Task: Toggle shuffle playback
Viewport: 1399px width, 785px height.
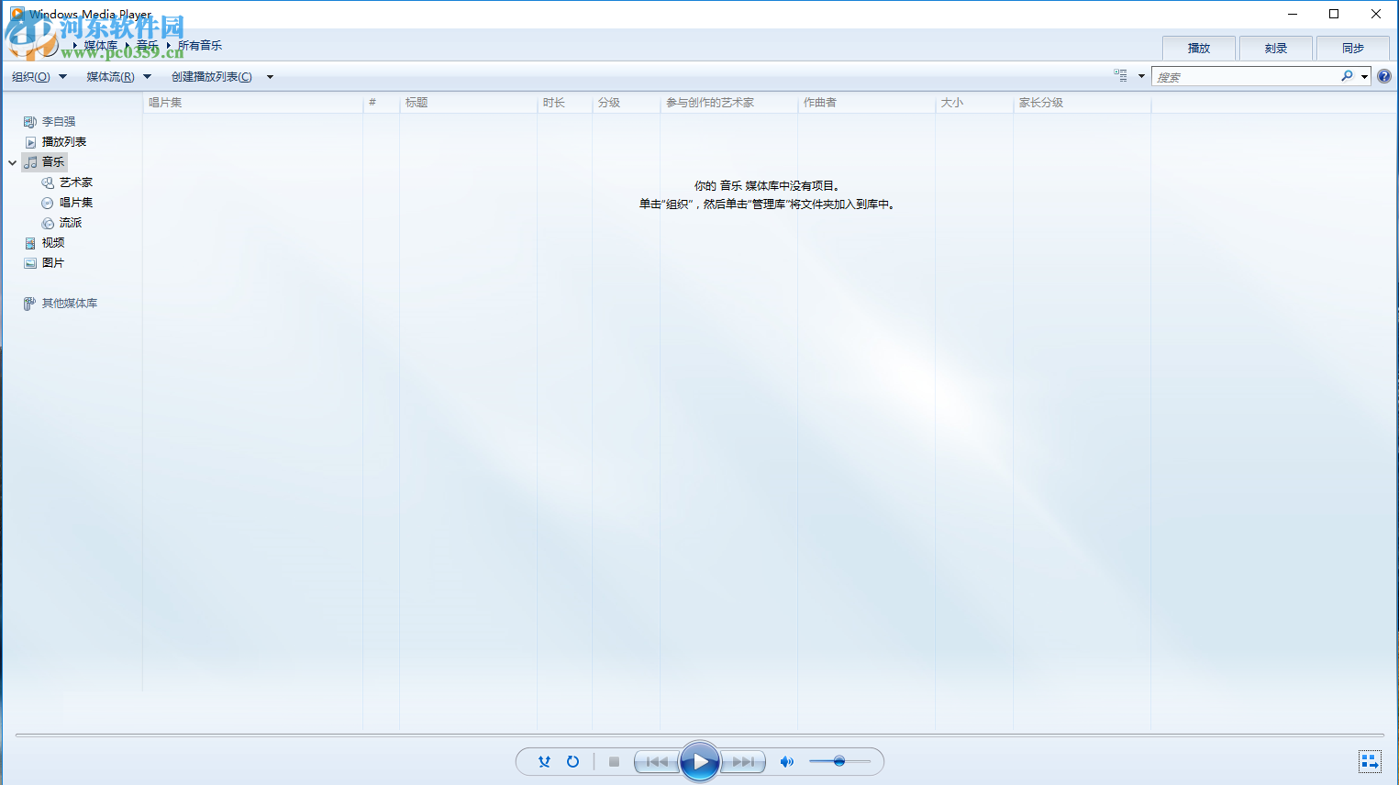Action: [x=544, y=761]
